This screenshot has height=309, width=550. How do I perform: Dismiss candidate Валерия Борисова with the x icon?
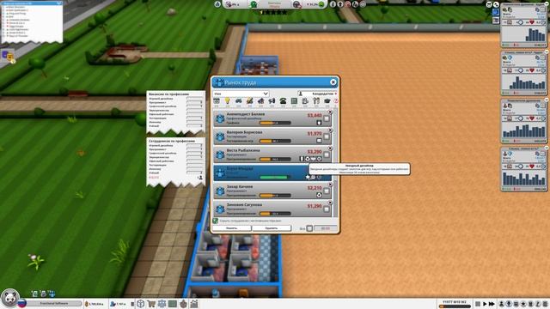(330, 130)
